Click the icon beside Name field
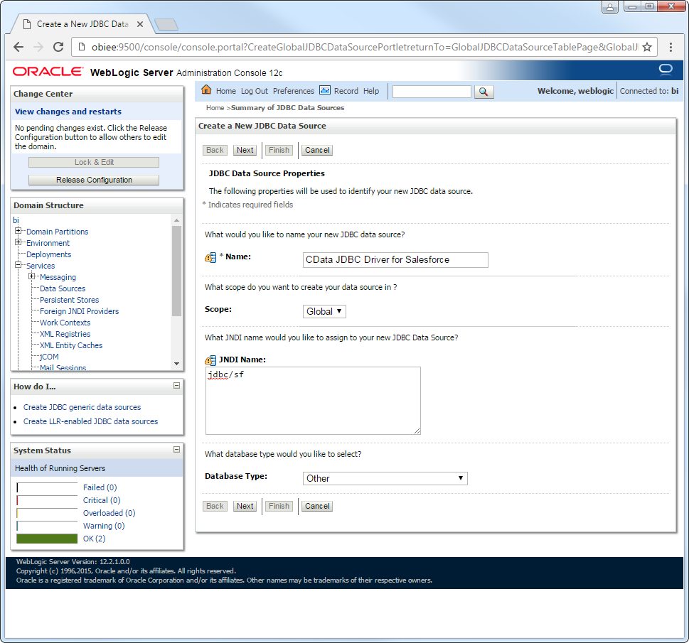Image resolution: width=689 pixels, height=643 pixels. point(210,258)
